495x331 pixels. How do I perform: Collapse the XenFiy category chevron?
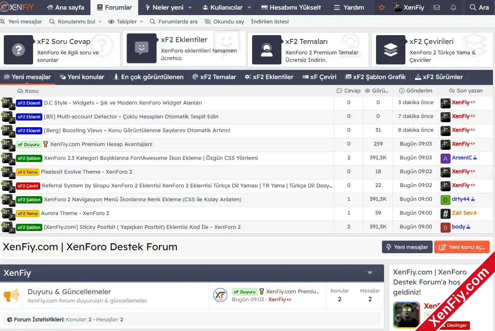[370, 273]
